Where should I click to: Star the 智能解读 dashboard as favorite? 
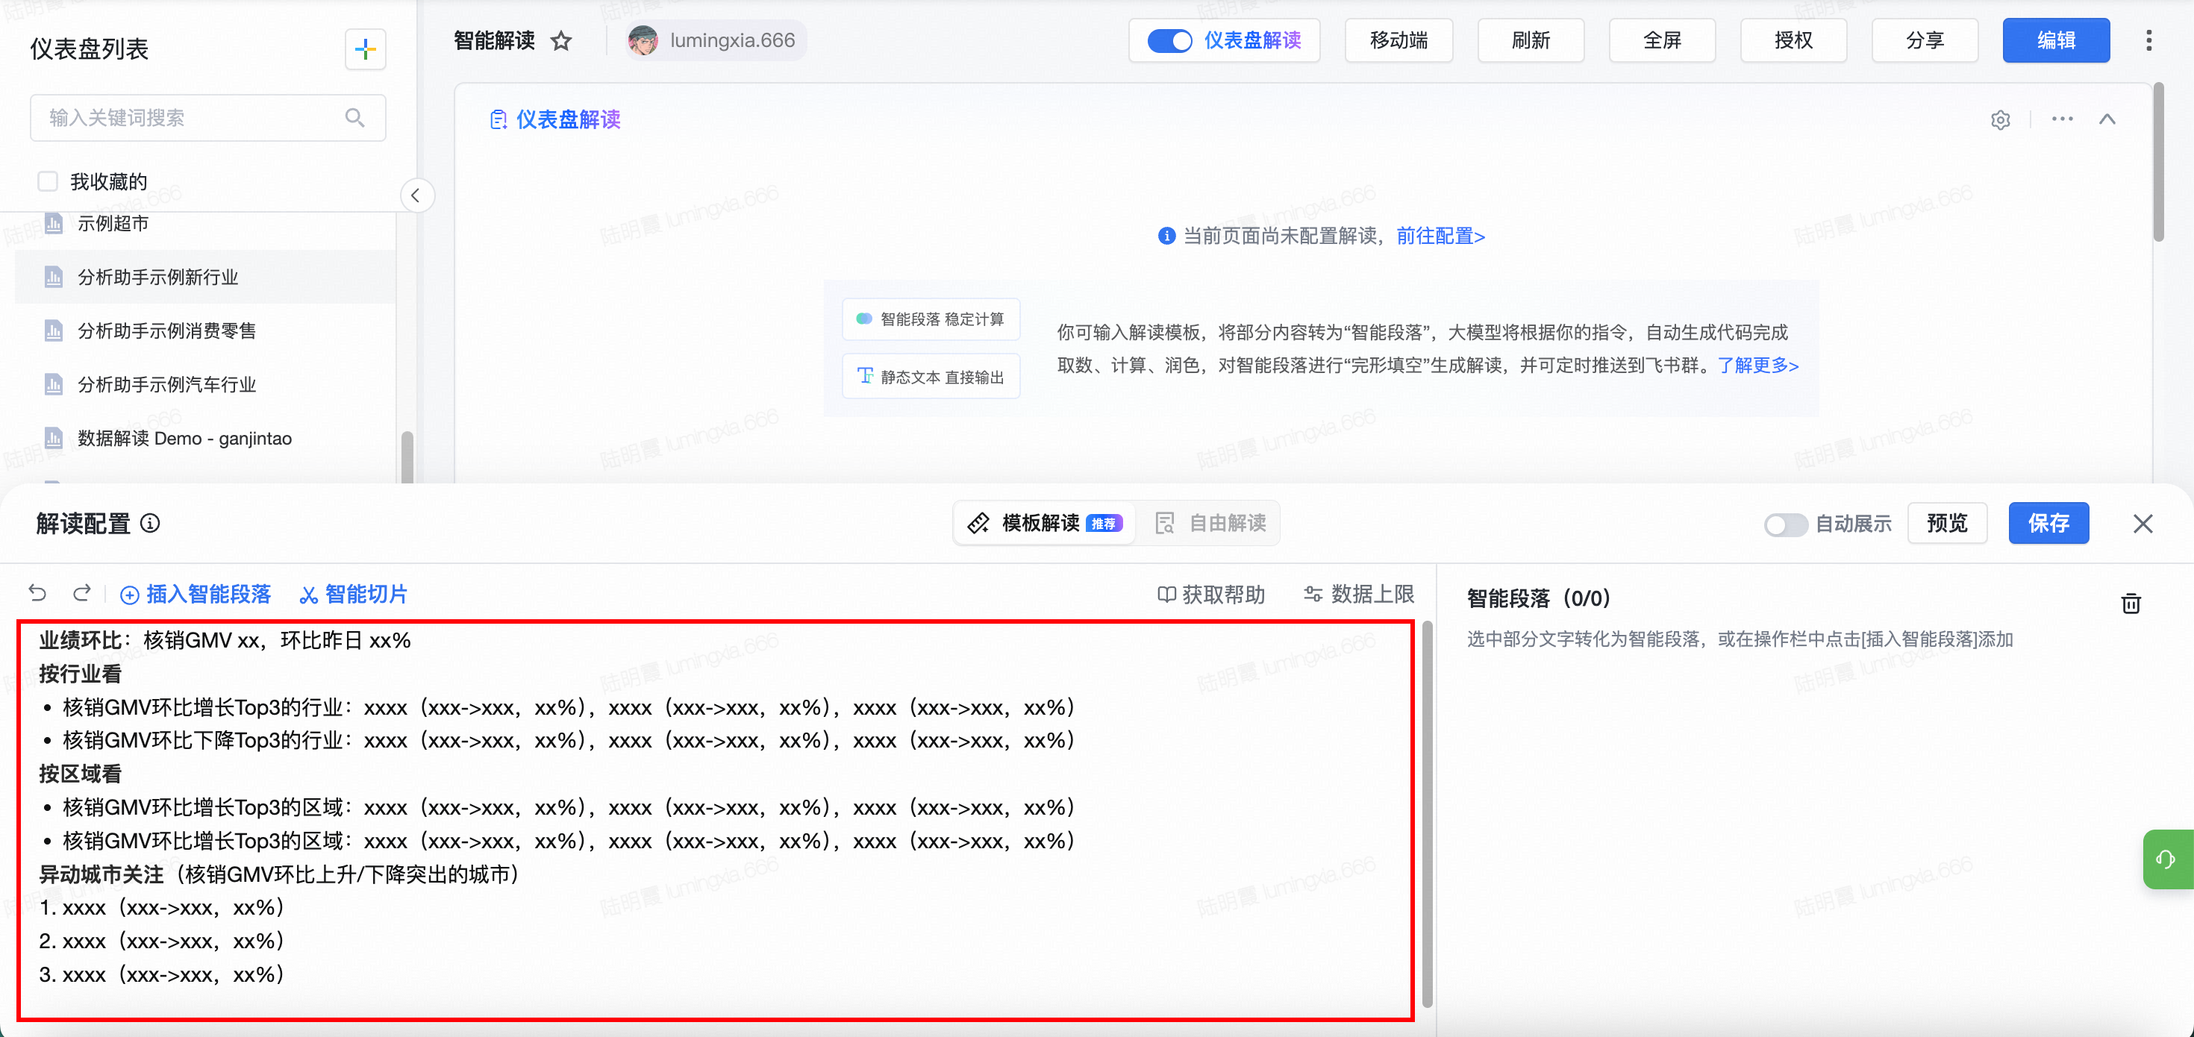point(561,41)
